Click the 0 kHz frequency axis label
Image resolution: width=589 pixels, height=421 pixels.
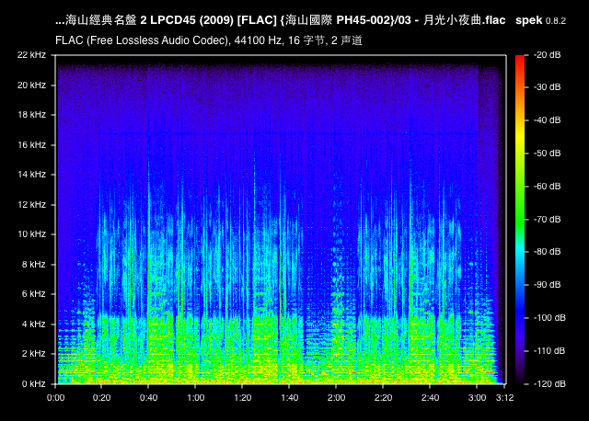(33, 384)
